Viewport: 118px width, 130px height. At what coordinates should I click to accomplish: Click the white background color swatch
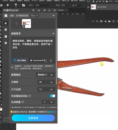[x=1, y=109]
